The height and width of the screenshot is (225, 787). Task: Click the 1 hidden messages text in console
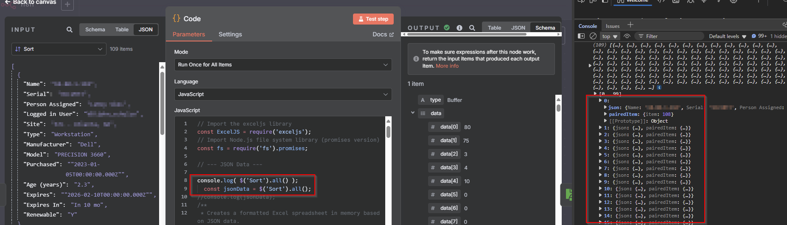pyautogui.click(x=778, y=36)
